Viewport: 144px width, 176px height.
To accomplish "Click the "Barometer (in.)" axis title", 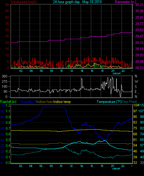I will click(x=125, y=2).
